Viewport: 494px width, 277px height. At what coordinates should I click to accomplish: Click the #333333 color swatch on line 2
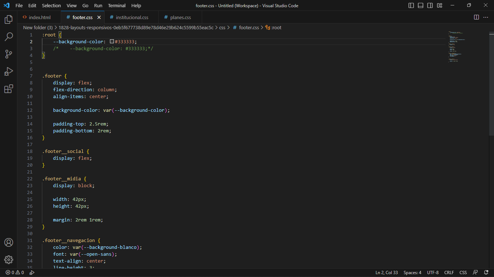tap(112, 42)
